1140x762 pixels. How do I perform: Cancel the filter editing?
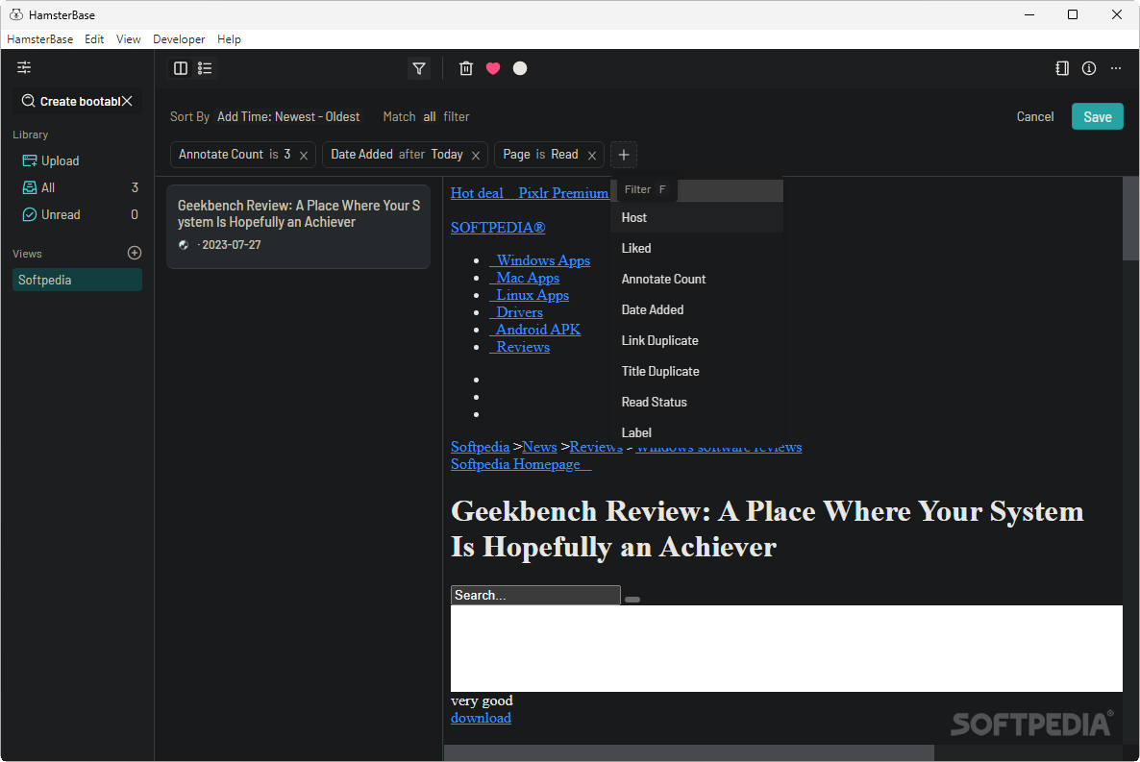coord(1034,116)
